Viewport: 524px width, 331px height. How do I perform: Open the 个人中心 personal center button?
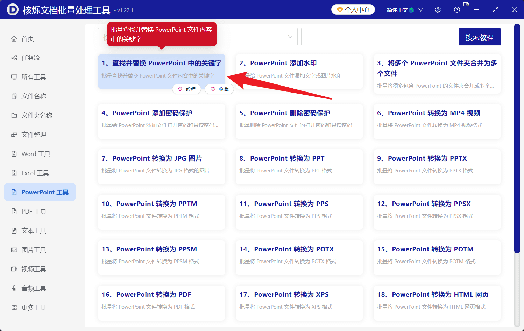pos(353,10)
